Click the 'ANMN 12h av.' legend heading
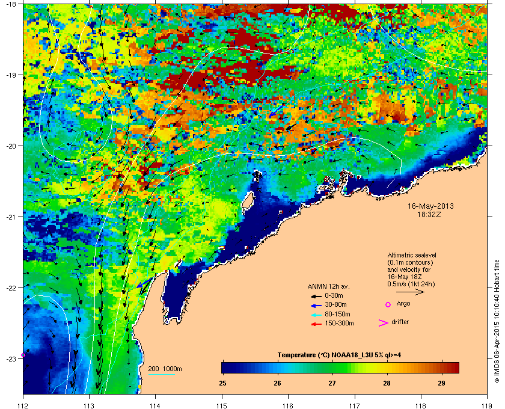The width and height of the screenshot is (505, 409). tap(328, 286)
